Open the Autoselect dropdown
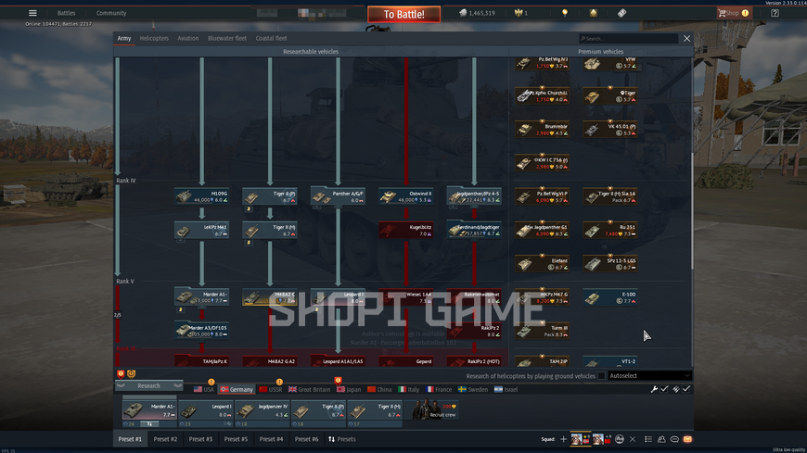807x453 pixels. click(649, 376)
